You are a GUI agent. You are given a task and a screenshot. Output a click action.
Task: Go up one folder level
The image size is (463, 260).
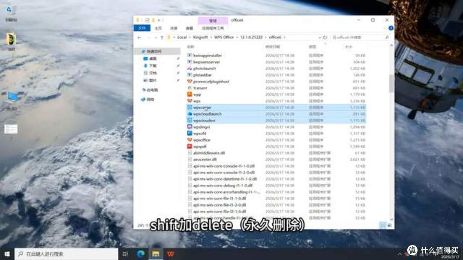tap(162, 37)
